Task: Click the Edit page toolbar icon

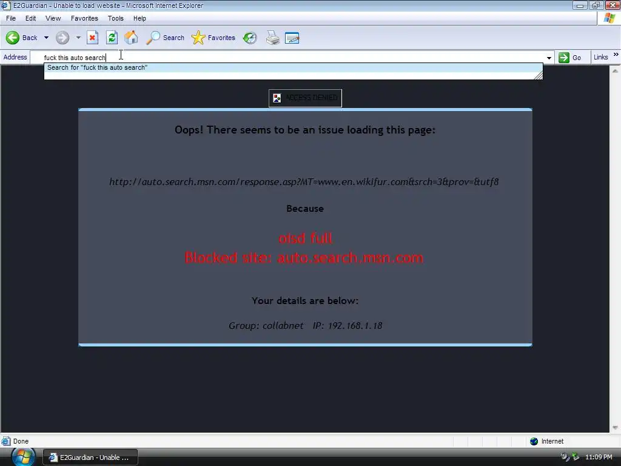Action: [292, 38]
